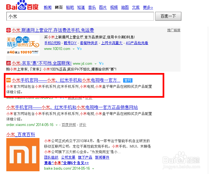Screen dimensions: 212x174
Task: Open the 新闻 tab
Action: tap(48, 7)
